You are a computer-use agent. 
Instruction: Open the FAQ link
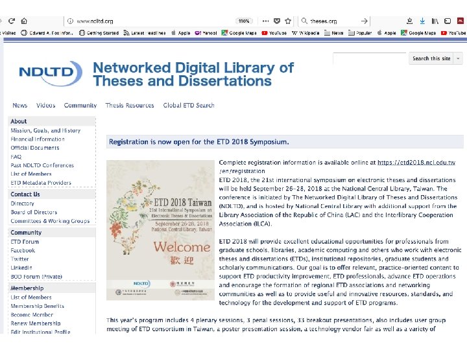16,157
